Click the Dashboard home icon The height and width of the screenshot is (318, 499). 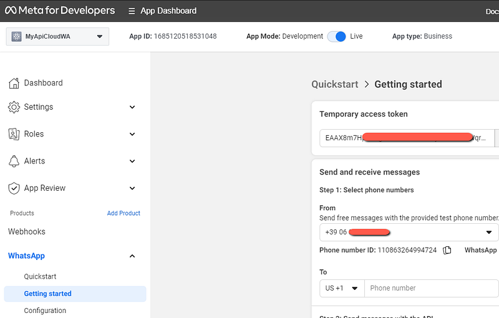[14, 83]
